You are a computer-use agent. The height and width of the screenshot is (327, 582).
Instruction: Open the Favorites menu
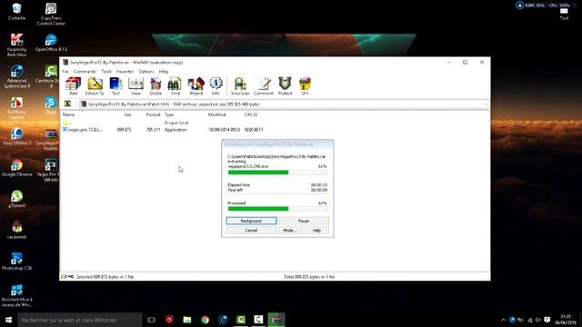pos(125,71)
